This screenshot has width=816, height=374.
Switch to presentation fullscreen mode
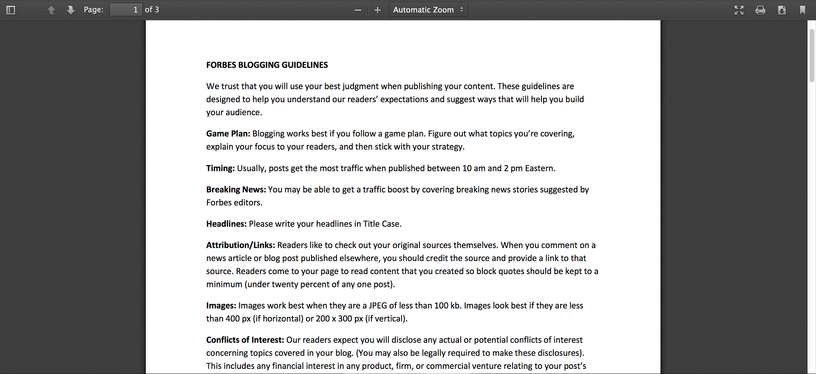pos(739,10)
